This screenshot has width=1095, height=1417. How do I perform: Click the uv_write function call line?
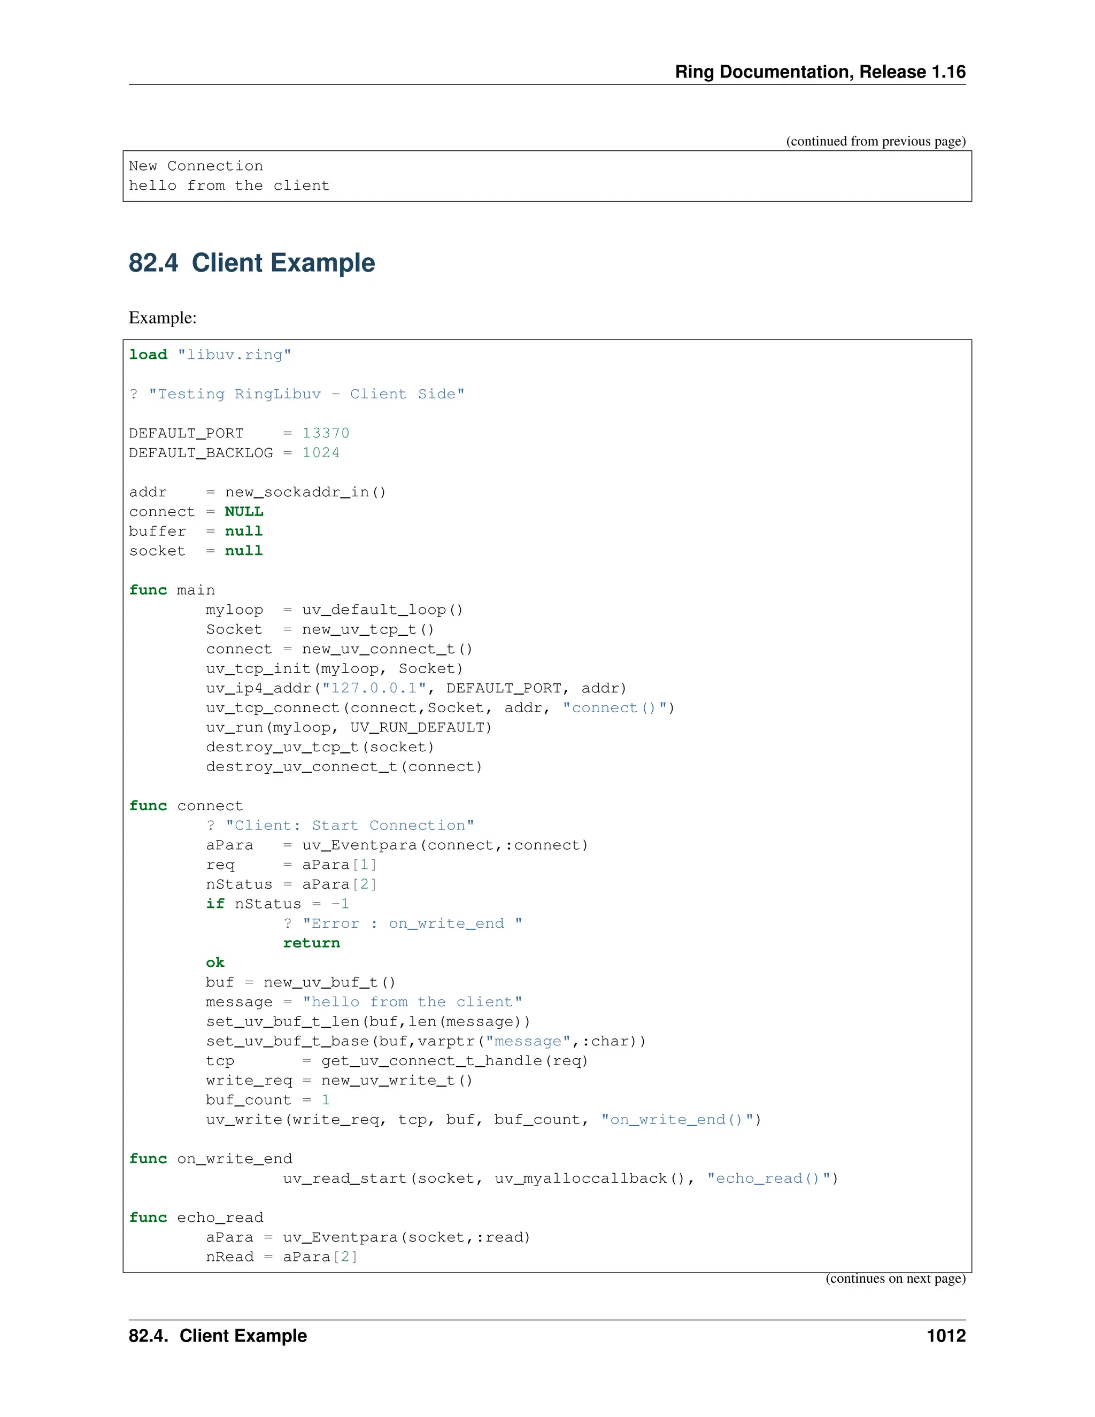[483, 1119]
